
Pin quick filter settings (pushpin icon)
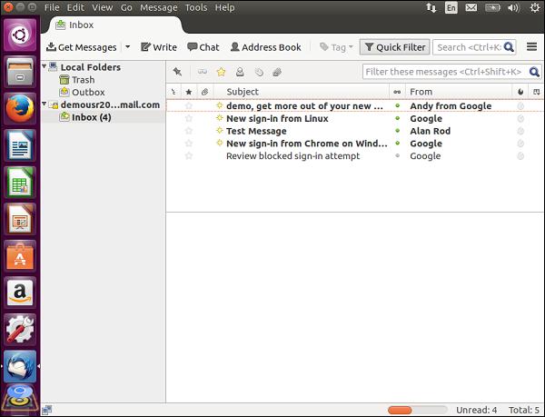pyautogui.click(x=177, y=72)
